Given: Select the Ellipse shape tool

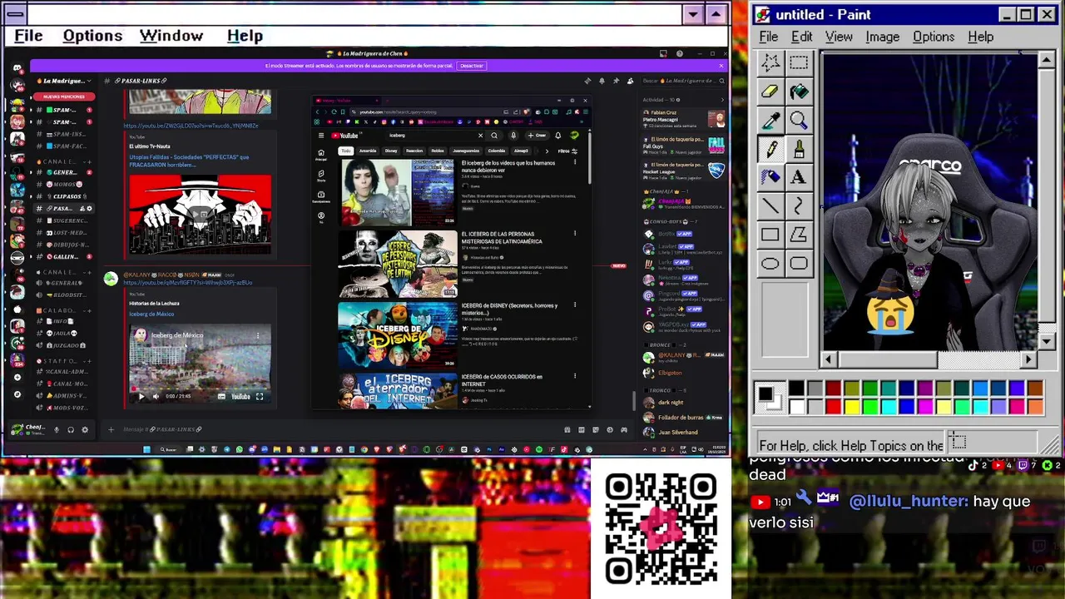Looking at the screenshot, I should pos(770,264).
